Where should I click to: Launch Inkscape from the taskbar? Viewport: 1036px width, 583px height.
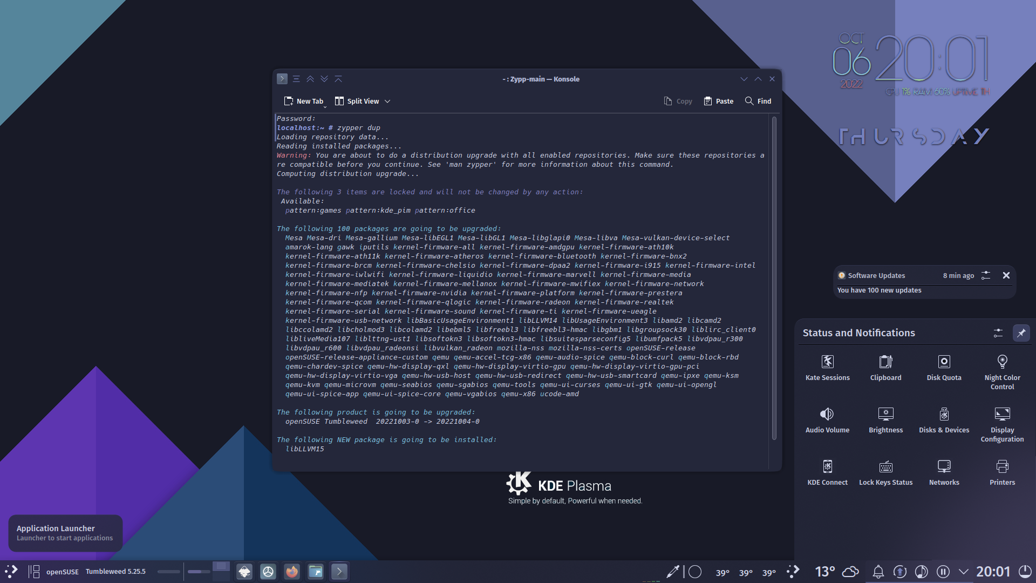point(244,571)
